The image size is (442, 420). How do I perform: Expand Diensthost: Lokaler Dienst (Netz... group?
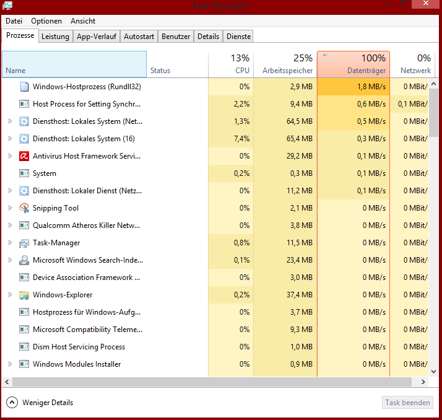pyautogui.click(x=10, y=191)
